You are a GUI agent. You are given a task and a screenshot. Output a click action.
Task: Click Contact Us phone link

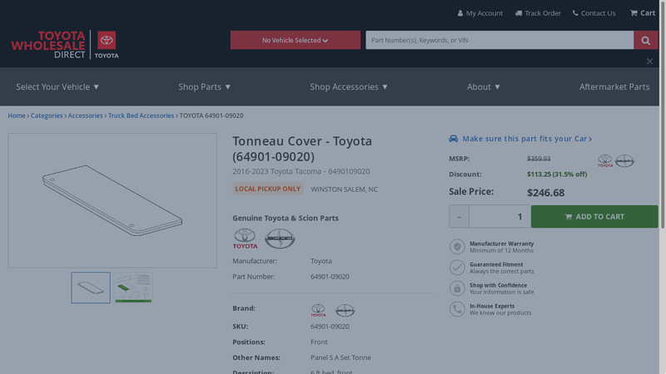594,13
